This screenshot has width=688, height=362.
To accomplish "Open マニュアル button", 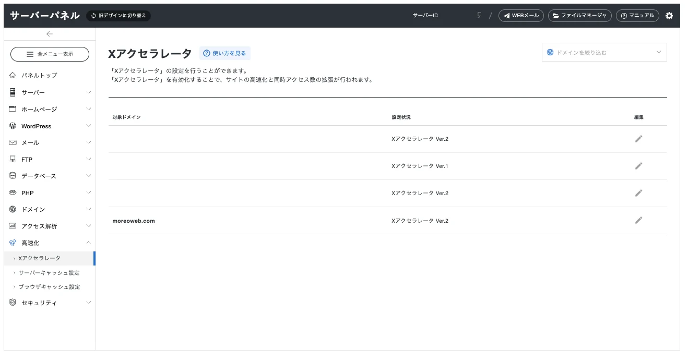I will (x=637, y=16).
